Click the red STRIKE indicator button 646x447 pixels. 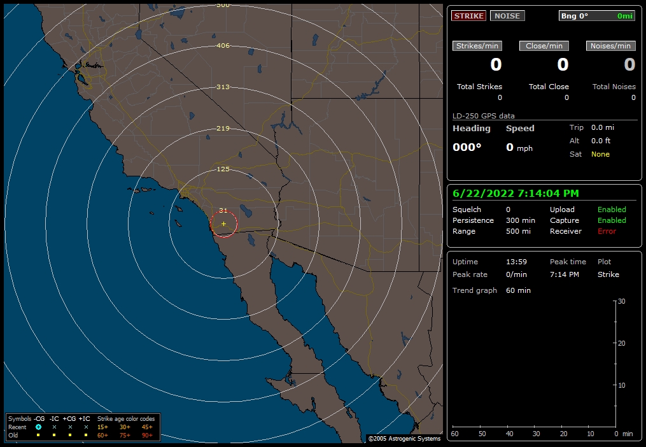pos(469,16)
